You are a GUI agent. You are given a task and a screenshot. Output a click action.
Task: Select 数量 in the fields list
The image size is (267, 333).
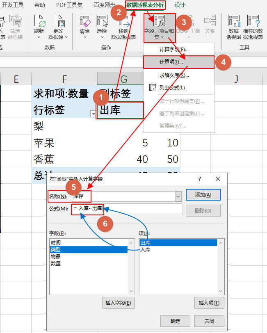coord(89,264)
